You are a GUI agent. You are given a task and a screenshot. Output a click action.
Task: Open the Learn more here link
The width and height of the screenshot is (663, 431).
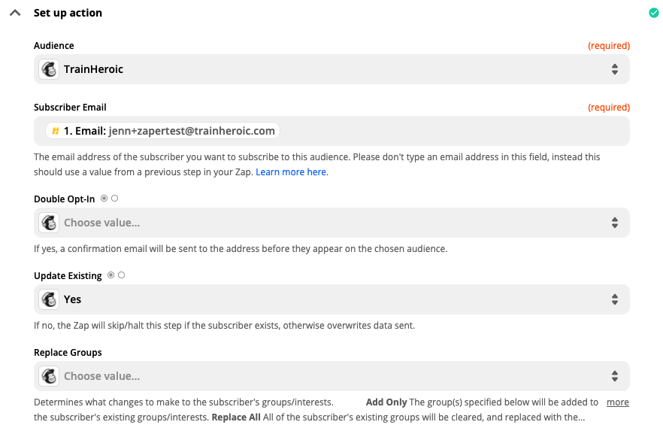point(292,172)
